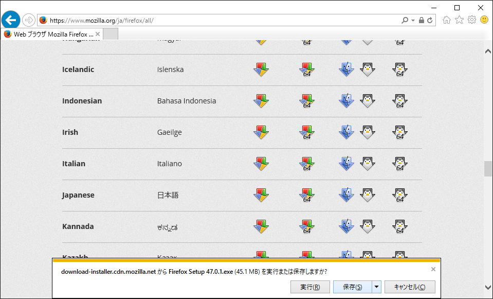The height and width of the screenshot is (299, 493).
Task: Click the browser Back arrow button
Action: click(10, 20)
